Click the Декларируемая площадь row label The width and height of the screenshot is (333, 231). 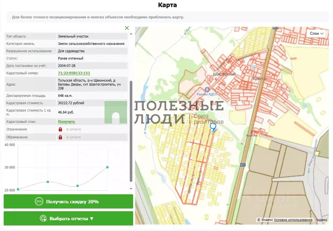[26, 96]
